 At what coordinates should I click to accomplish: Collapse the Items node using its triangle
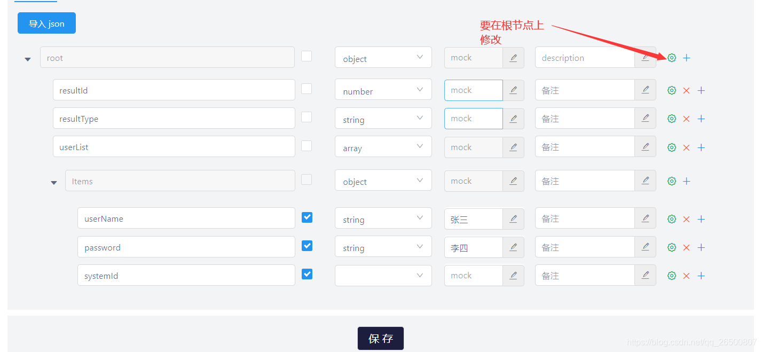tap(53, 182)
